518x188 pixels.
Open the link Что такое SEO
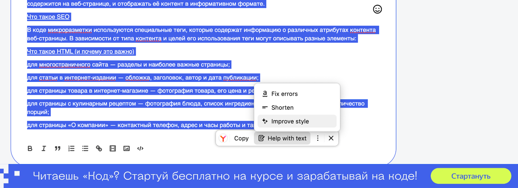coord(48,17)
